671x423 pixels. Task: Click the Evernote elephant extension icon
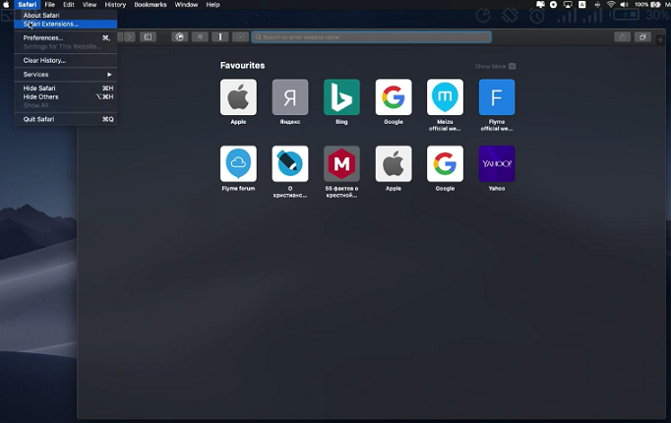200,37
